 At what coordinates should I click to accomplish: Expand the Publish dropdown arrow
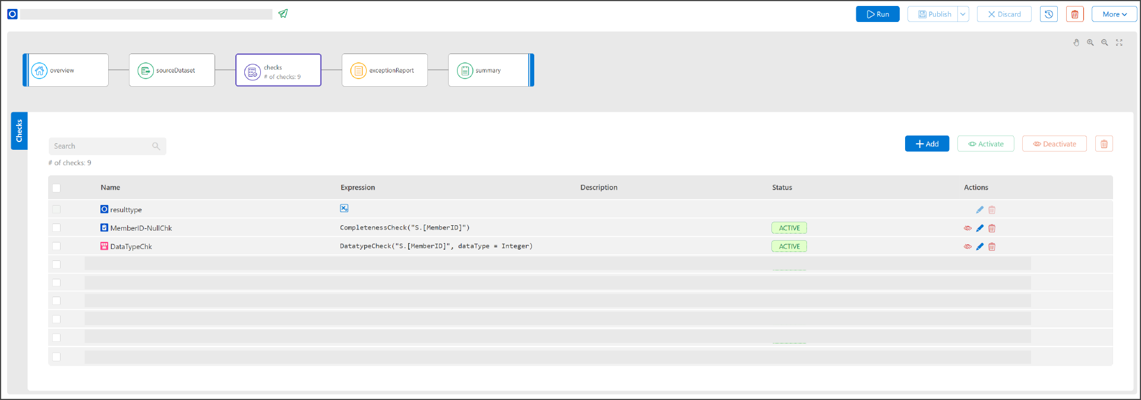pyautogui.click(x=963, y=14)
